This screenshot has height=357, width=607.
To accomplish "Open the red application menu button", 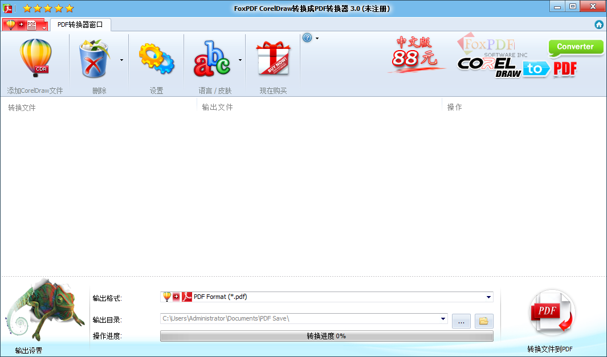I will tap(25, 25).
